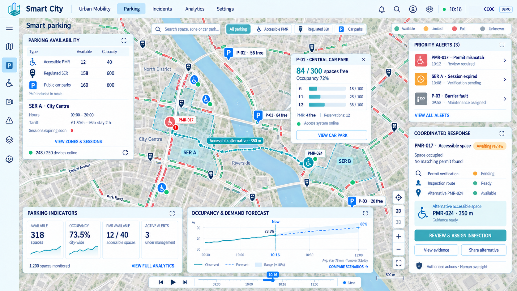Toggle the Car parks filter
517x291 pixels.
pos(351,29)
